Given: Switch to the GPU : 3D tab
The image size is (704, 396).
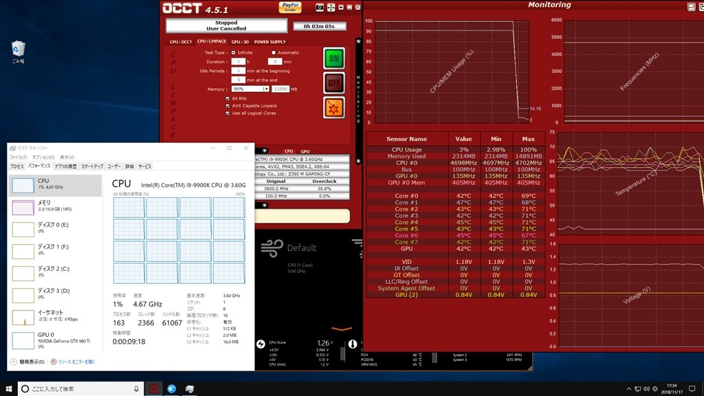Looking at the screenshot, I should pos(240,42).
